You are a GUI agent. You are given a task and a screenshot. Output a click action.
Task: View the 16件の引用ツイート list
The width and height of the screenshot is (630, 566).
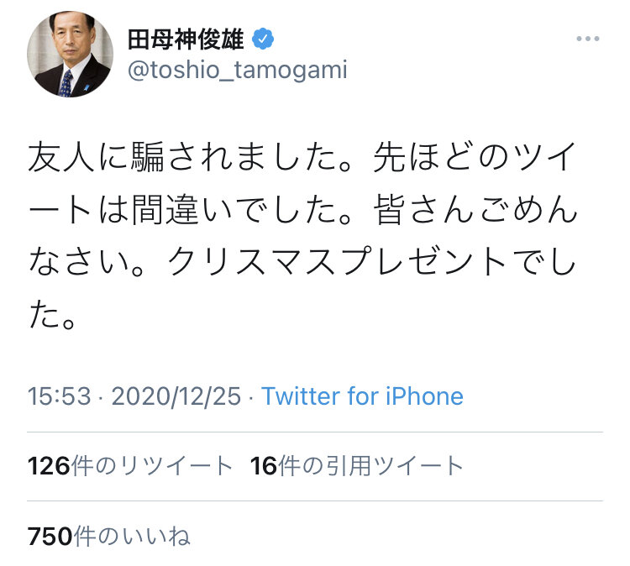[356, 466]
